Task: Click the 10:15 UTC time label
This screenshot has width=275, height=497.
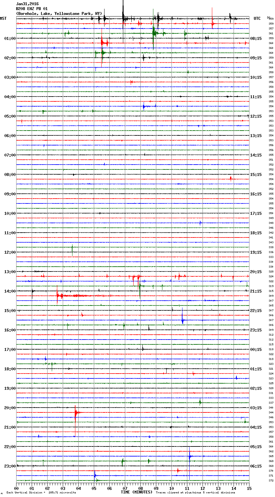Action: click(x=256, y=77)
